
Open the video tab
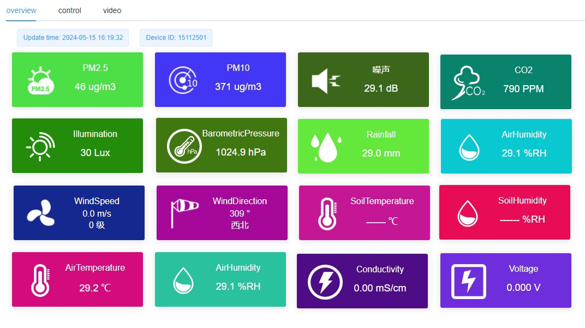111,10
